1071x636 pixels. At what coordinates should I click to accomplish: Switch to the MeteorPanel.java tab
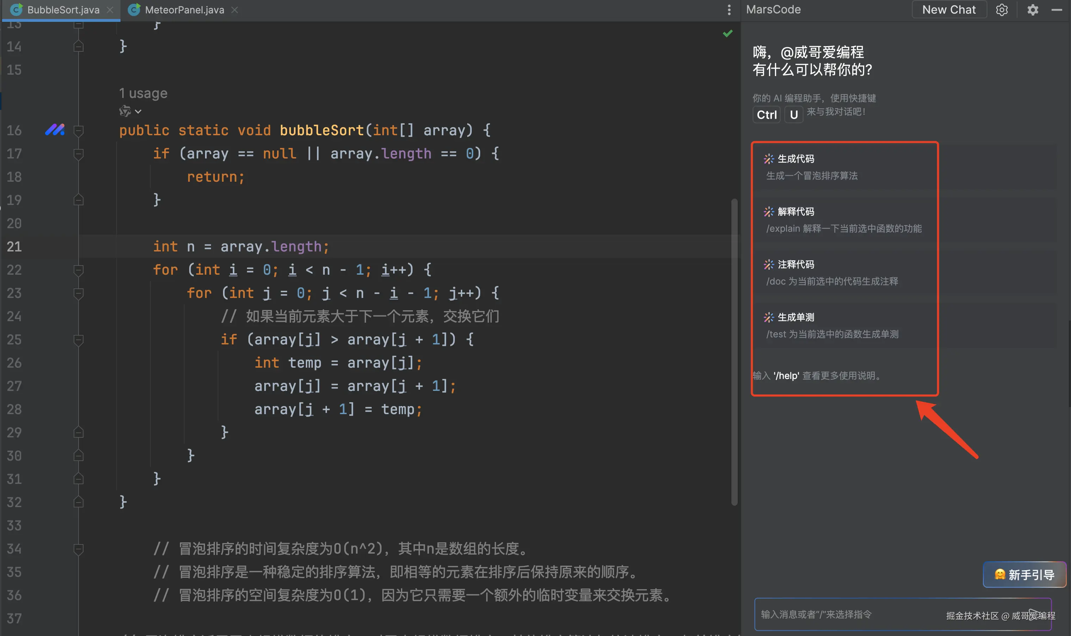(184, 10)
